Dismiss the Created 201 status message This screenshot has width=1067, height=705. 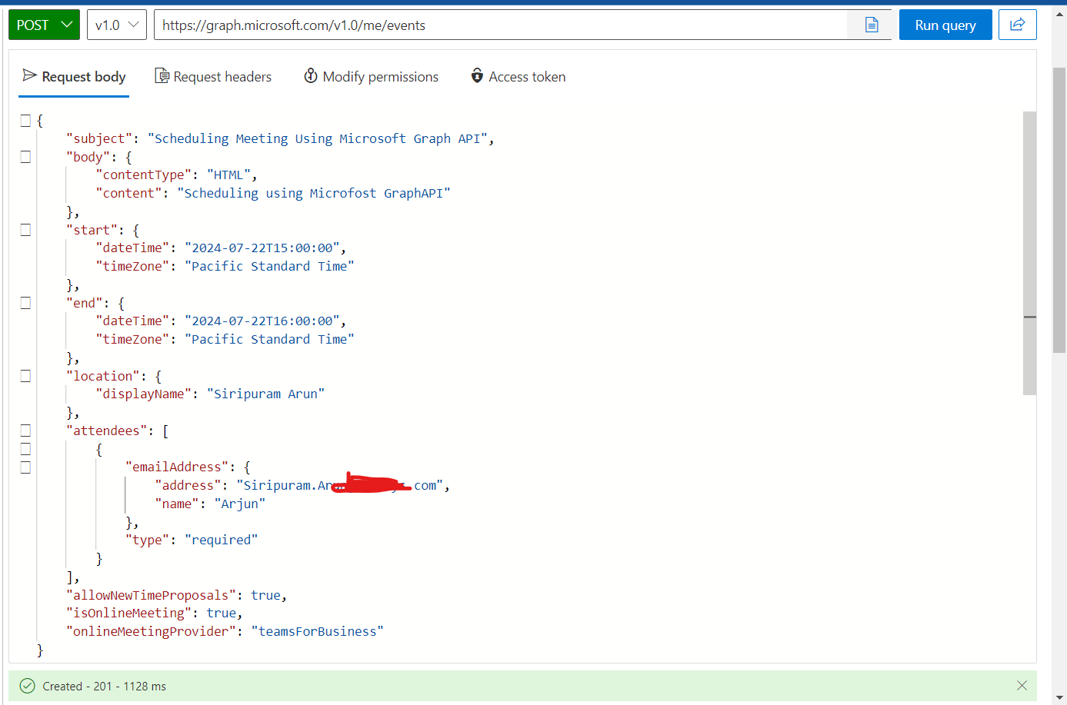click(x=1022, y=686)
